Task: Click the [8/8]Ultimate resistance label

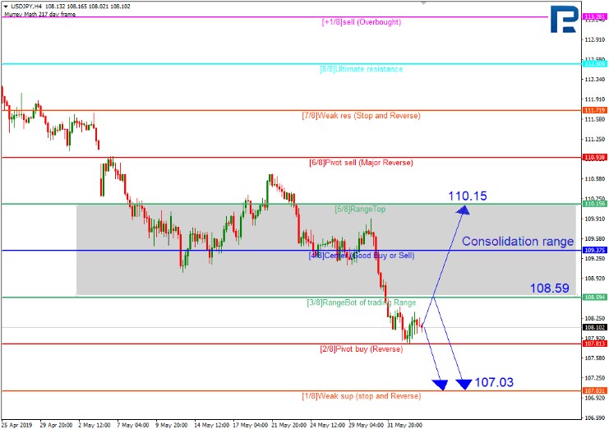Action: coord(361,69)
